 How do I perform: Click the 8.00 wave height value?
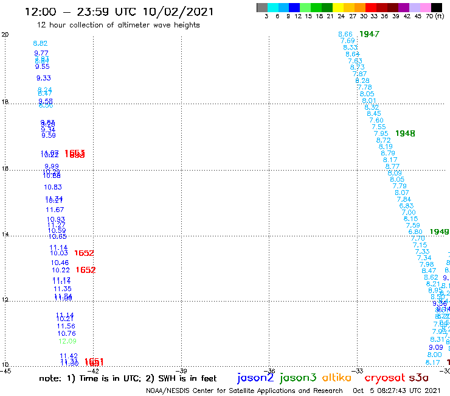tap(435, 355)
